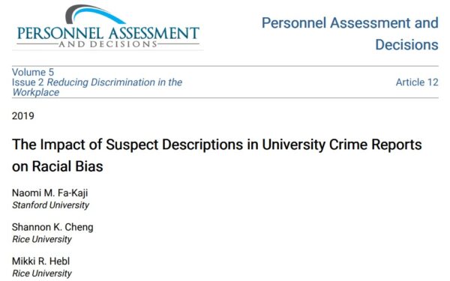Click the Stanford University affiliation
This screenshot has height=281, width=450.
click(x=50, y=205)
